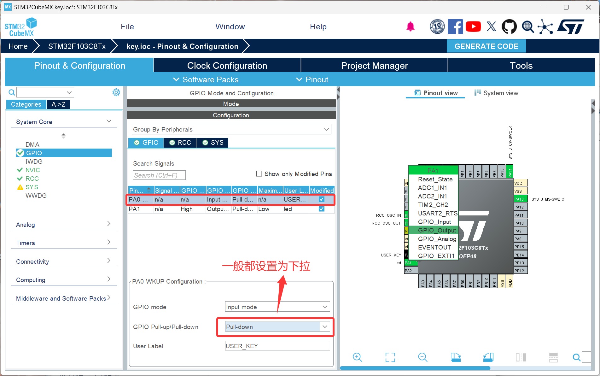Flip the chip view horizontally
This screenshot has width=600, height=376.
click(x=521, y=357)
